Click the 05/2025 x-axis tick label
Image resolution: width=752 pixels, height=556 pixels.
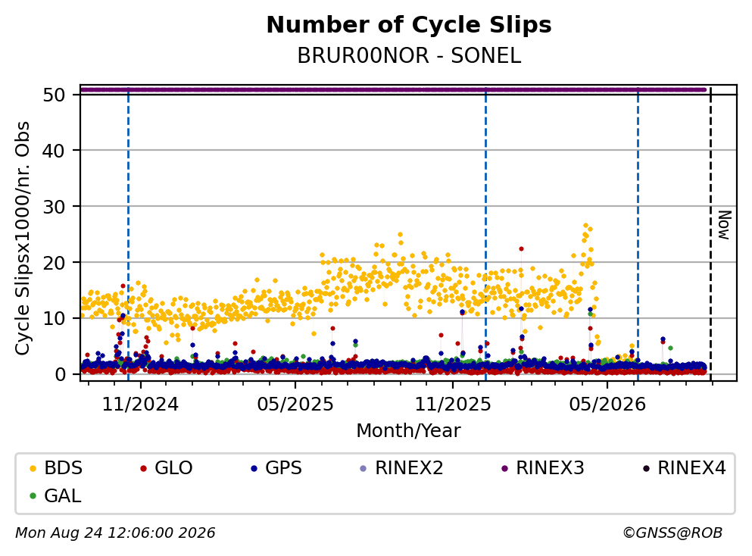(x=295, y=405)
